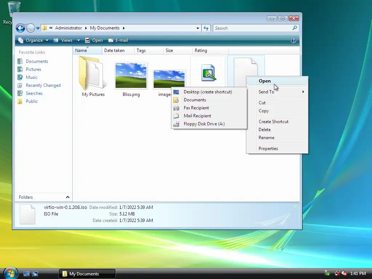Sort by the Size column header
The height and width of the screenshot is (279, 372).
(x=178, y=50)
